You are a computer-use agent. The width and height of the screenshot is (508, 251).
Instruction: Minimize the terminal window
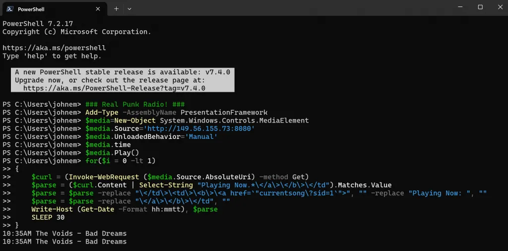click(x=457, y=7)
